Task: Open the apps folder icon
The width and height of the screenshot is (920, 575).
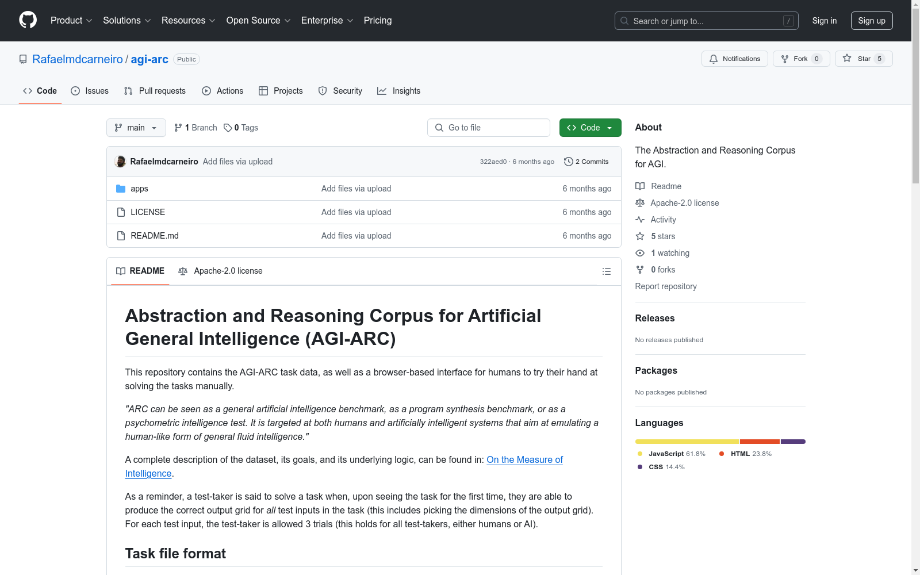Action: pyautogui.click(x=121, y=189)
